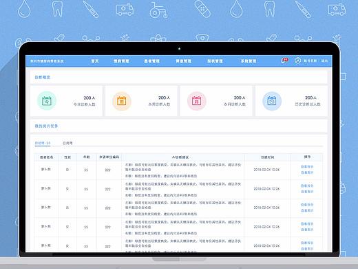Click the 2018-02-04 timestamp in first row
This screenshot has width=358, height=269.
[x=266, y=170]
